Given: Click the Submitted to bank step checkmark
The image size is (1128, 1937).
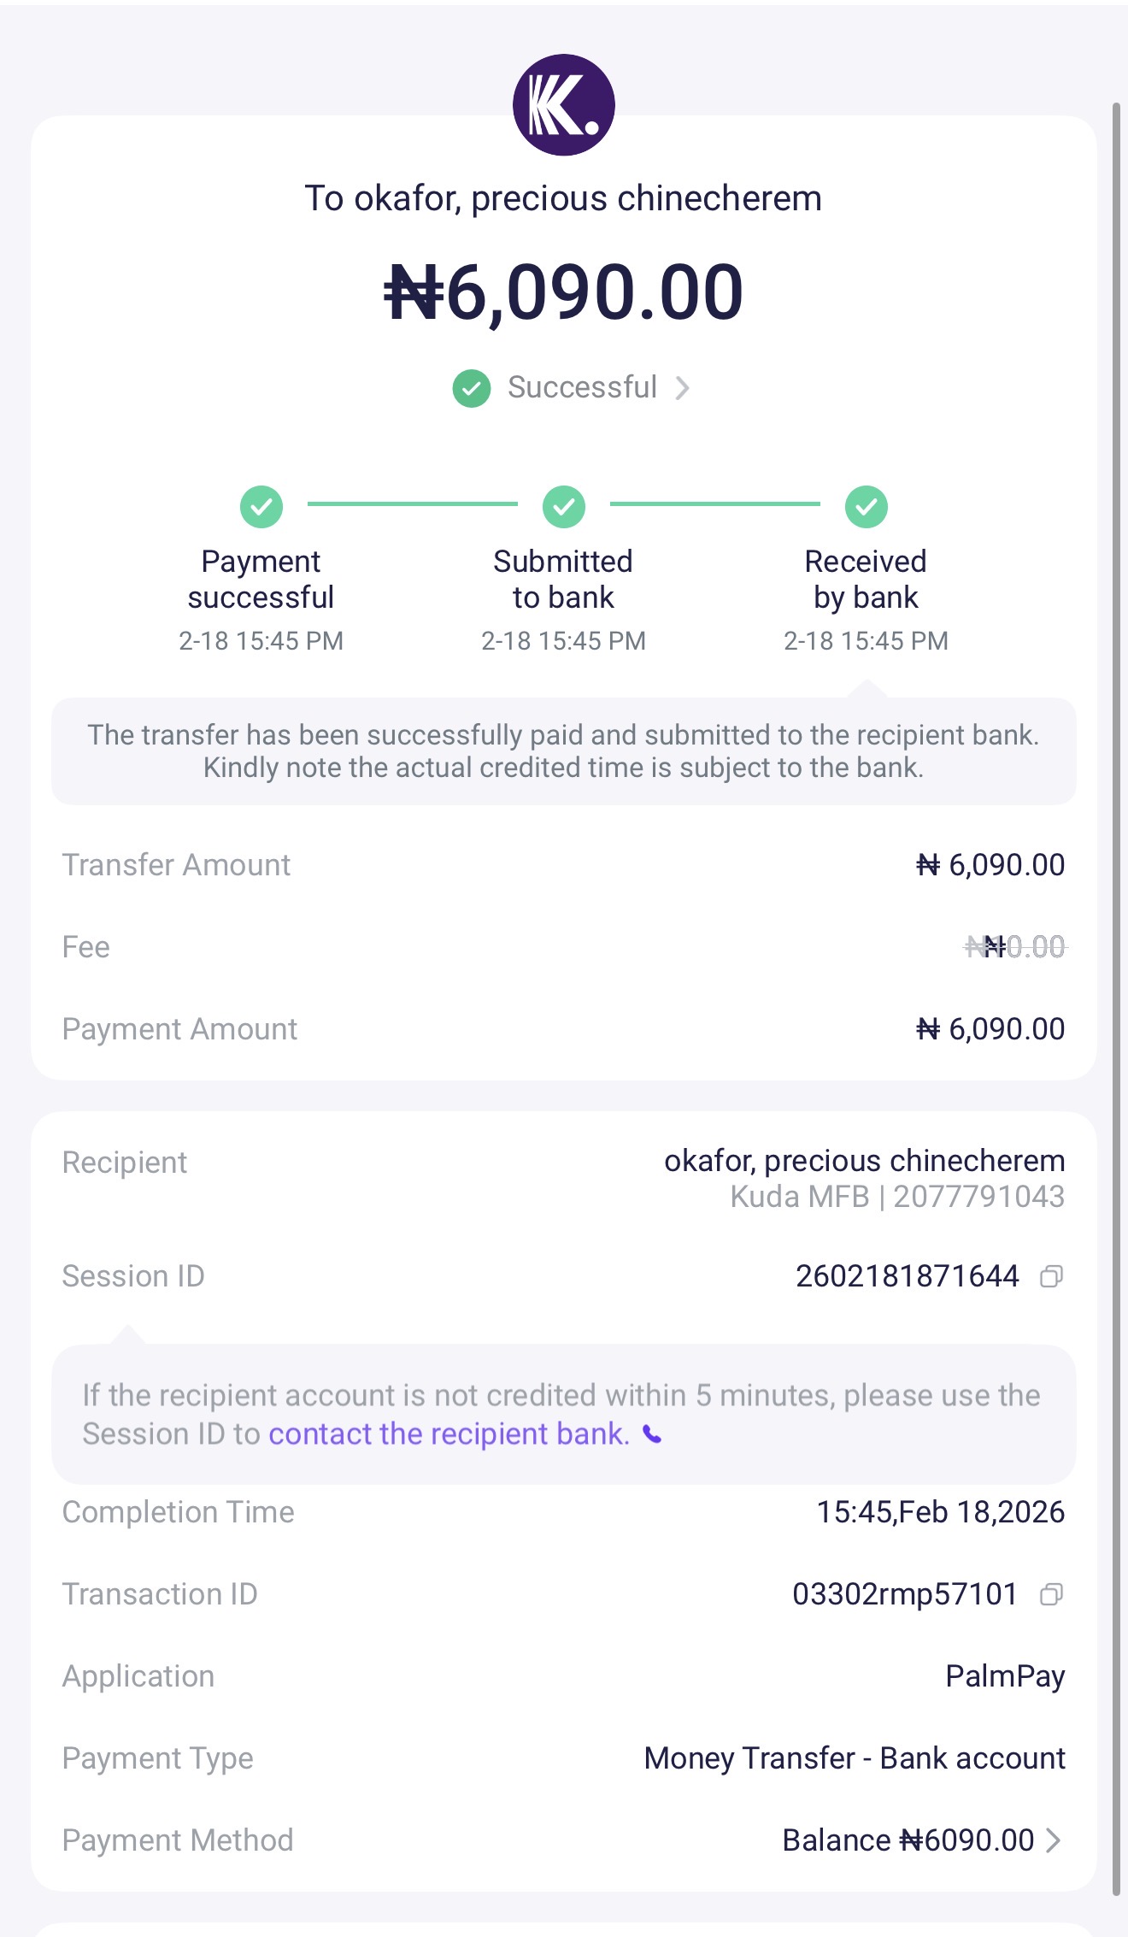Looking at the screenshot, I should pos(563,507).
